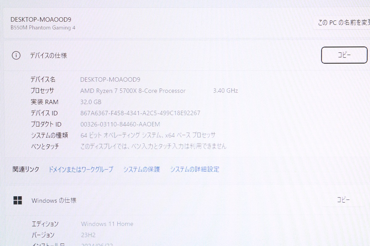This screenshot has width=370, height=246.
Task: Open システムの詳細設定
Action: (194, 169)
